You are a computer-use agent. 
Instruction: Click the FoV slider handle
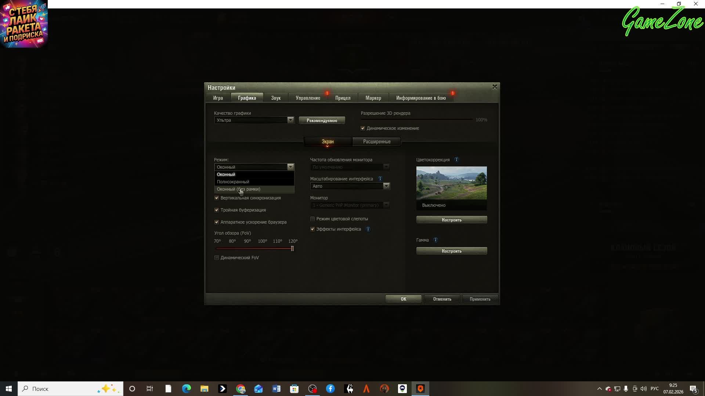[x=293, y=249]
